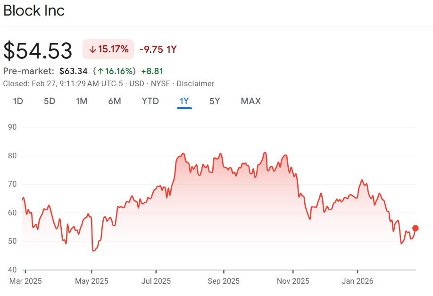Click the $54.53 price value
This screenshot has height=296, width=433.
click(38, 50)
